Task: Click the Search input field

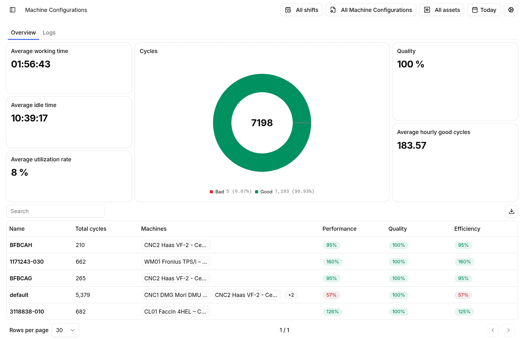Action: click(x=55, y=211)
